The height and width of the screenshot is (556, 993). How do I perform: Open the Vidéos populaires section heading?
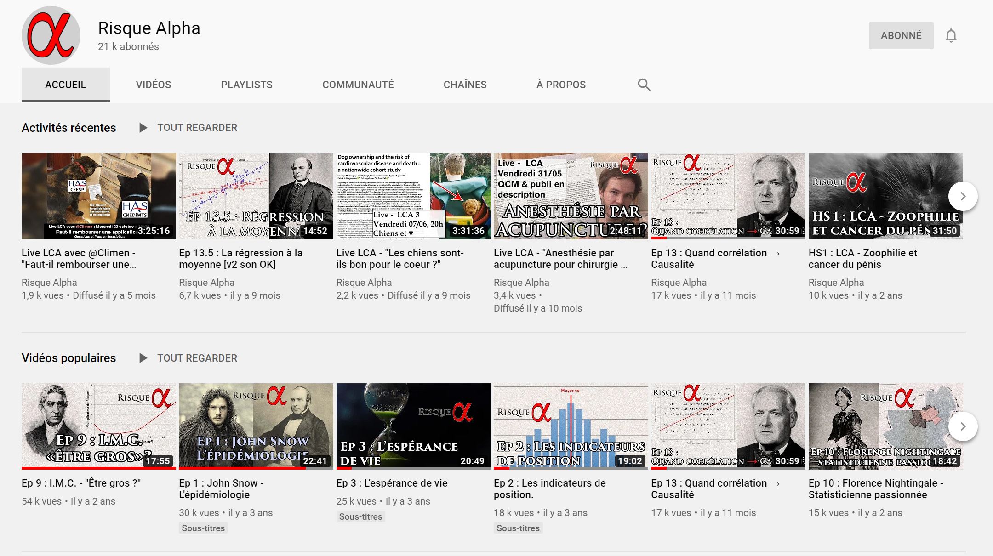(x=69, y=358)
